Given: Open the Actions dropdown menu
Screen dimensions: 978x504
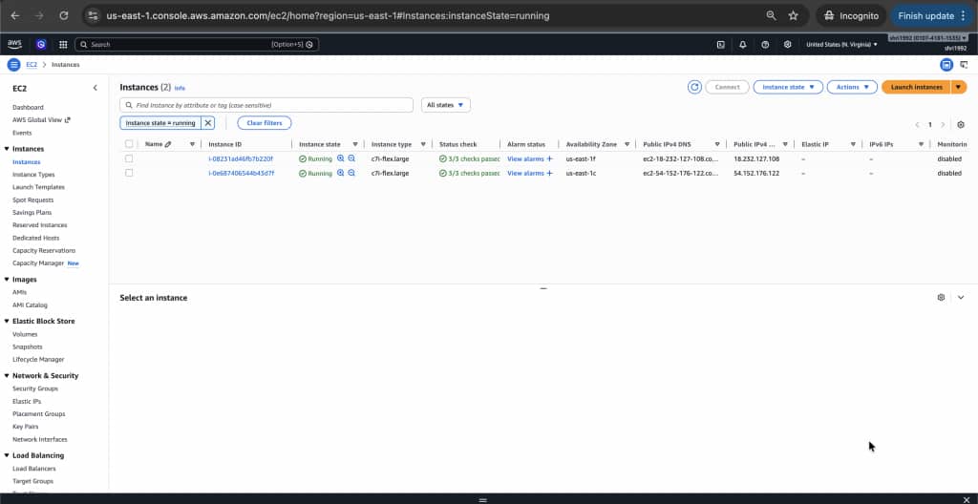Looking at the screenshot, I should [851, 87].
